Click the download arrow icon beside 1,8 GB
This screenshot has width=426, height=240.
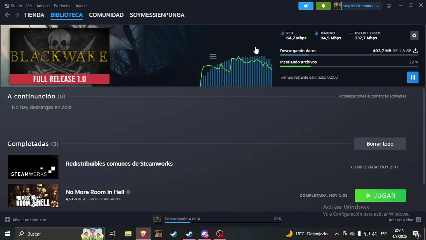tap(415, 51)
